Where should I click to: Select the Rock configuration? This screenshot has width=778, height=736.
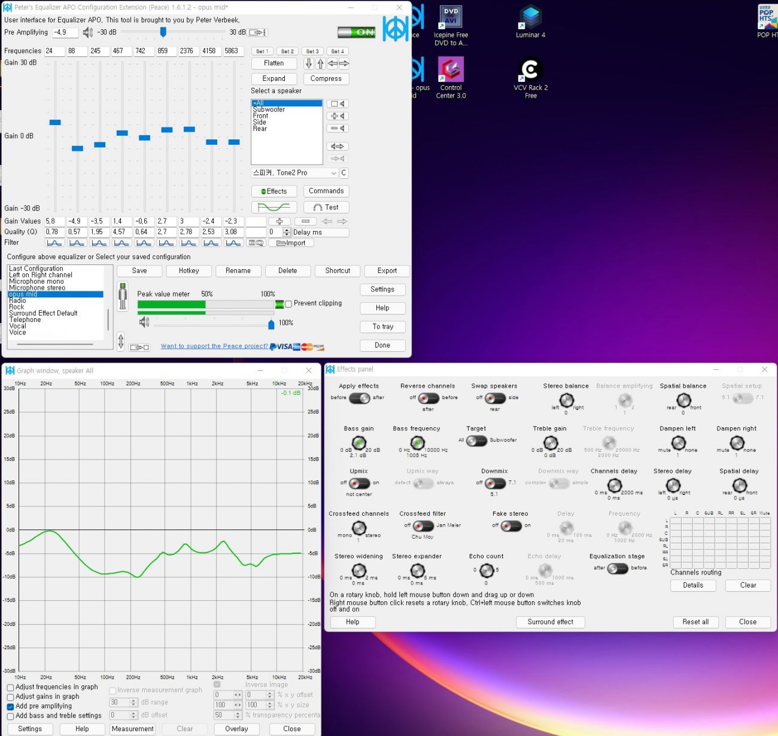pos(17,307)
